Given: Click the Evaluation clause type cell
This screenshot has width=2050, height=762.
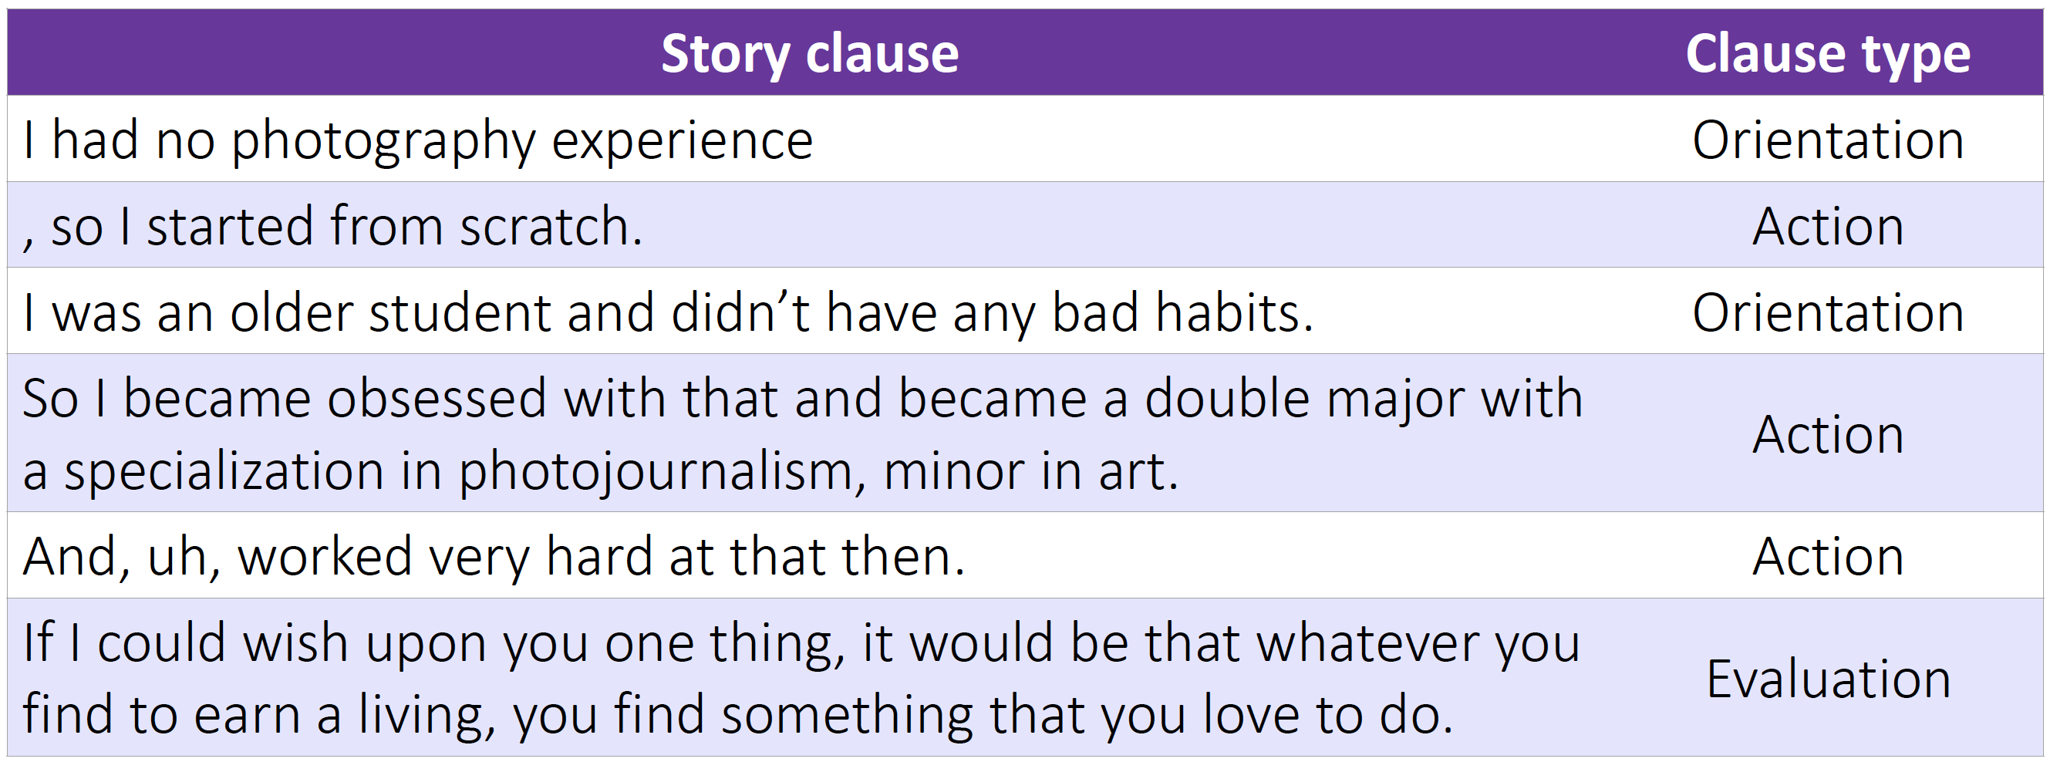Looking at the screenshot, I should click(1827, 679).
